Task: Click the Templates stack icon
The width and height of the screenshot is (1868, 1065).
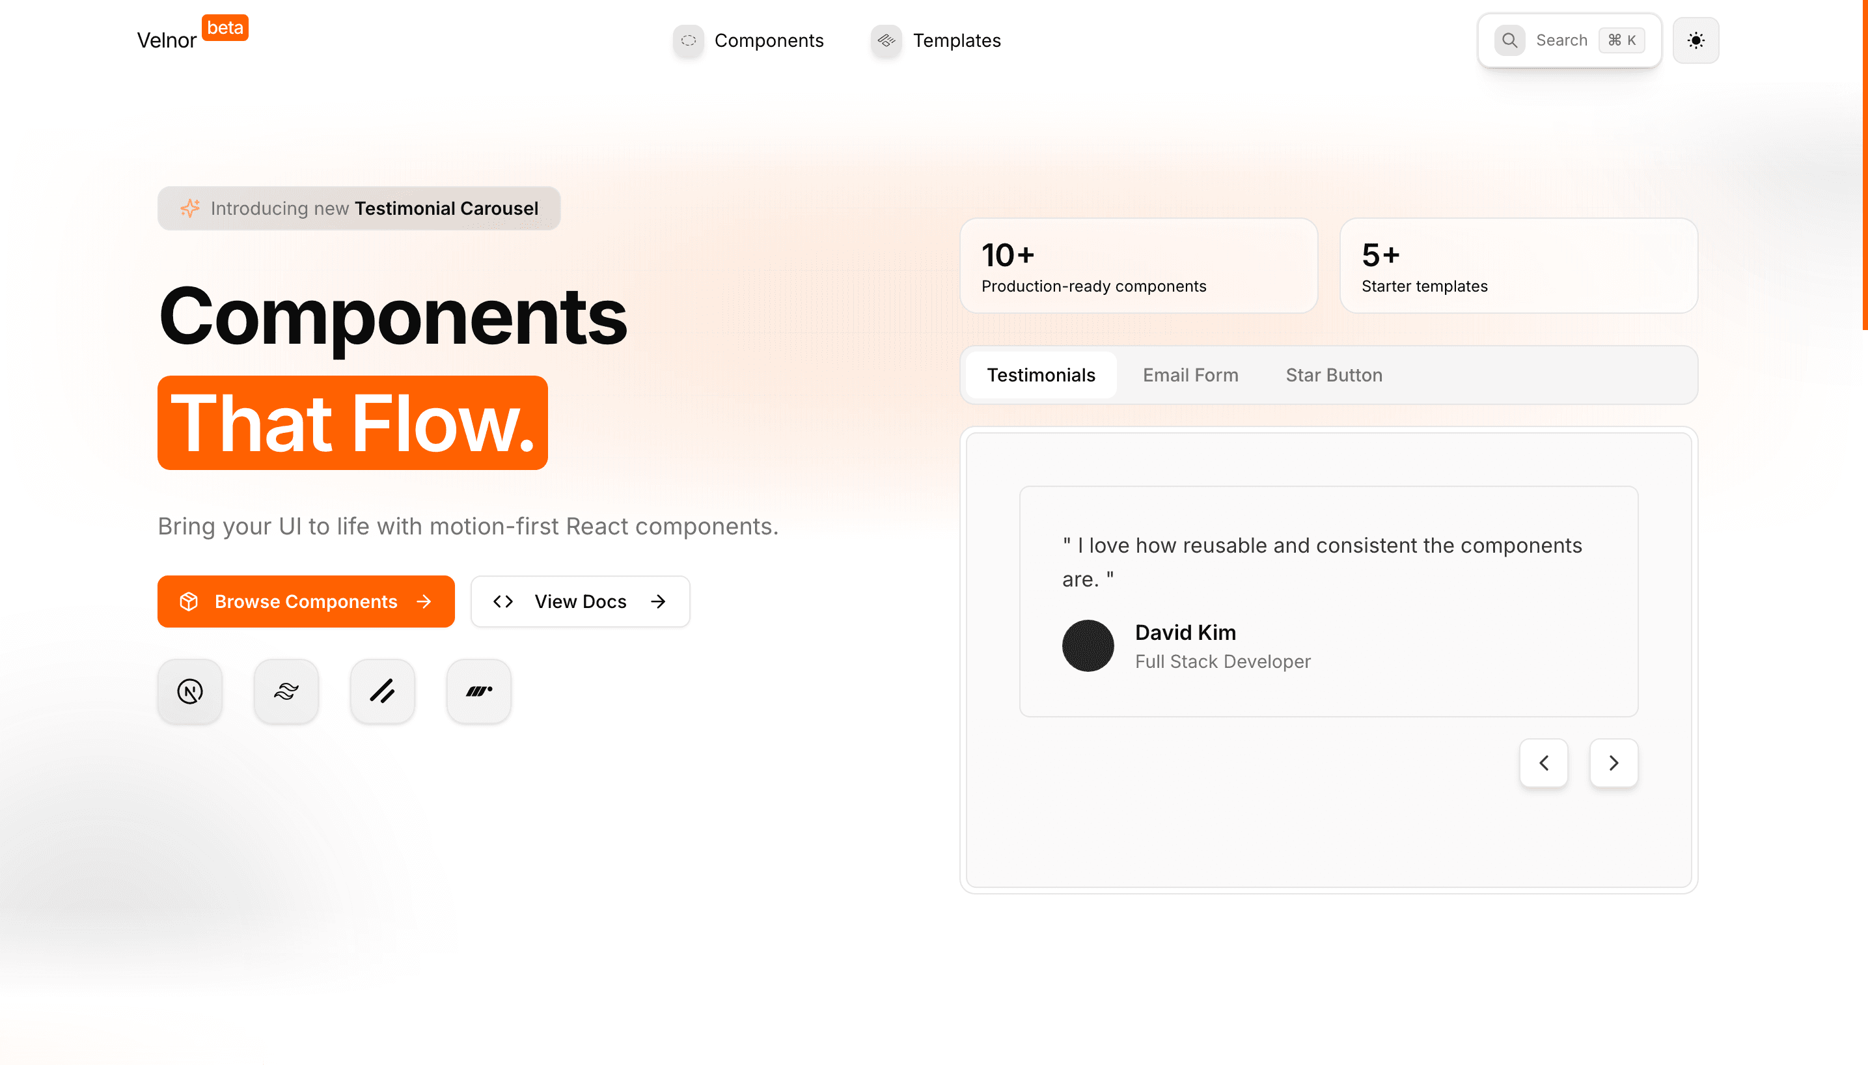Action: (x=885, y=41)
